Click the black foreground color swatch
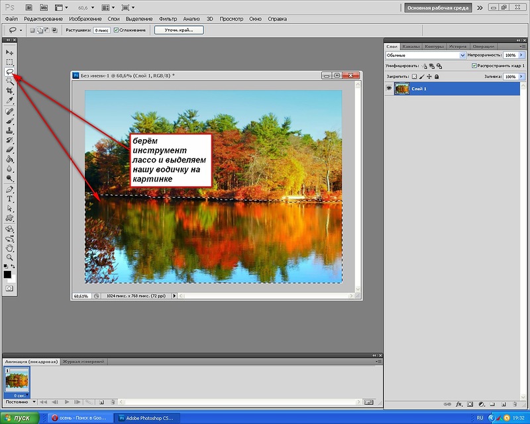The width and height of the screenshot is (530, 424). [x=7, y=274]
